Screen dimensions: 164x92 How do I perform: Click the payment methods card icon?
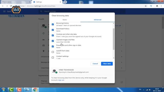point(44,45)
